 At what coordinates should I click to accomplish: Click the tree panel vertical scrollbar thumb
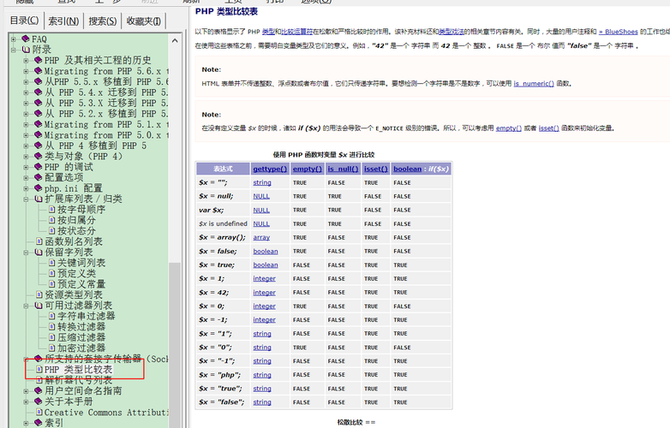pyautogui.click(x=174, y=345)
